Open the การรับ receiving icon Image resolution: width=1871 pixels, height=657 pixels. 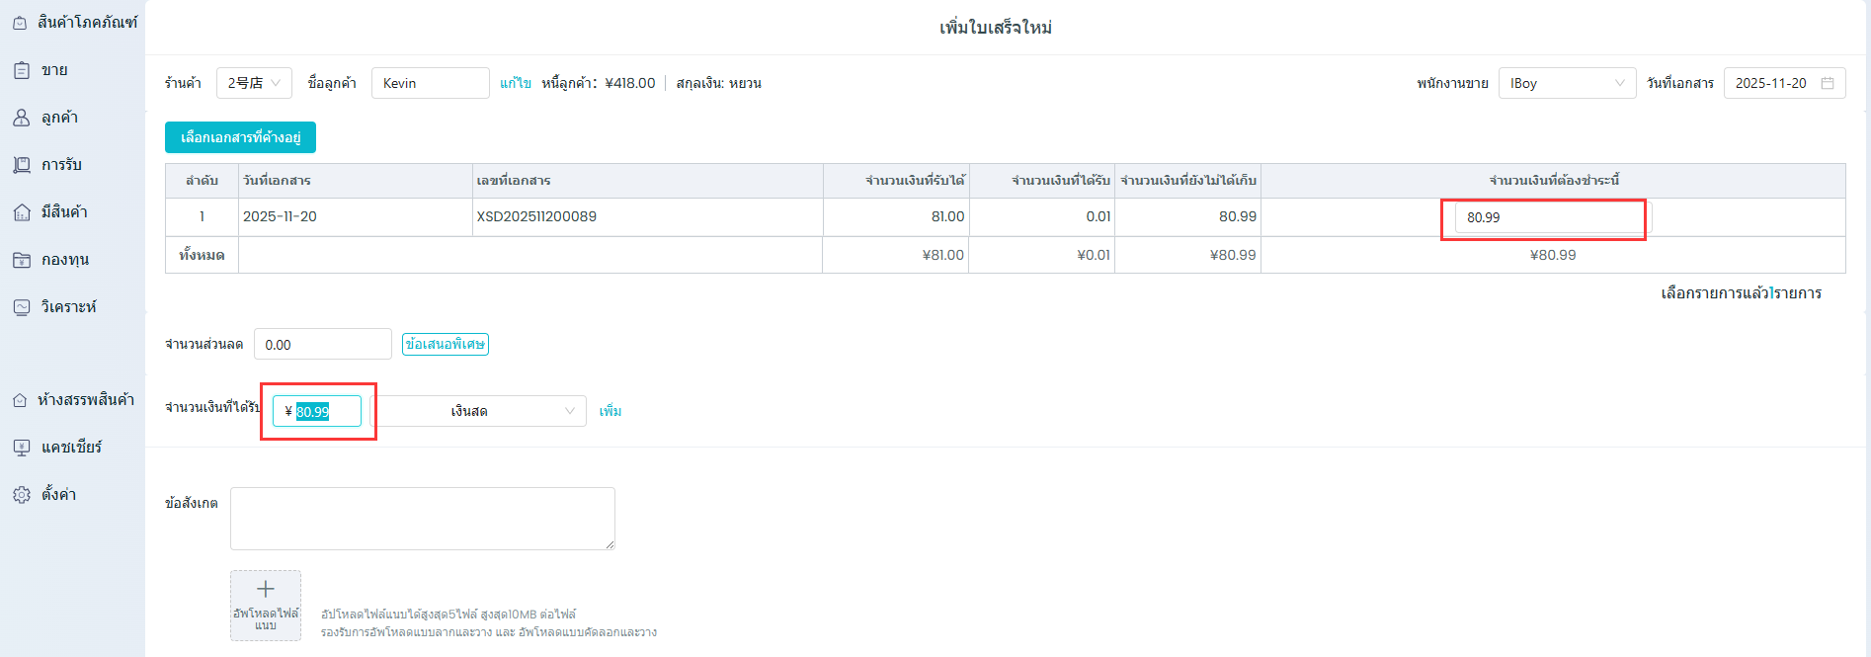pos(22,165)
